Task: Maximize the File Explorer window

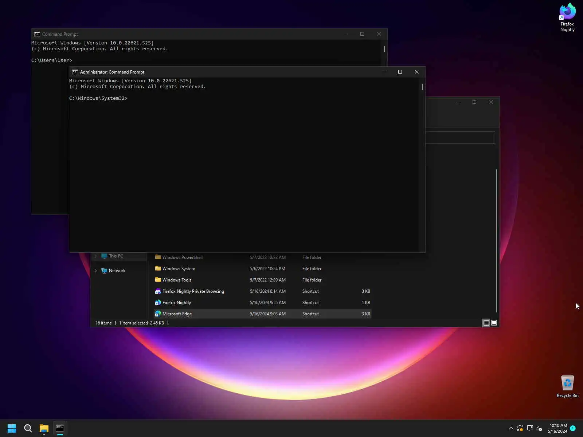Action: pyautogui.click(x=474, y=102)
